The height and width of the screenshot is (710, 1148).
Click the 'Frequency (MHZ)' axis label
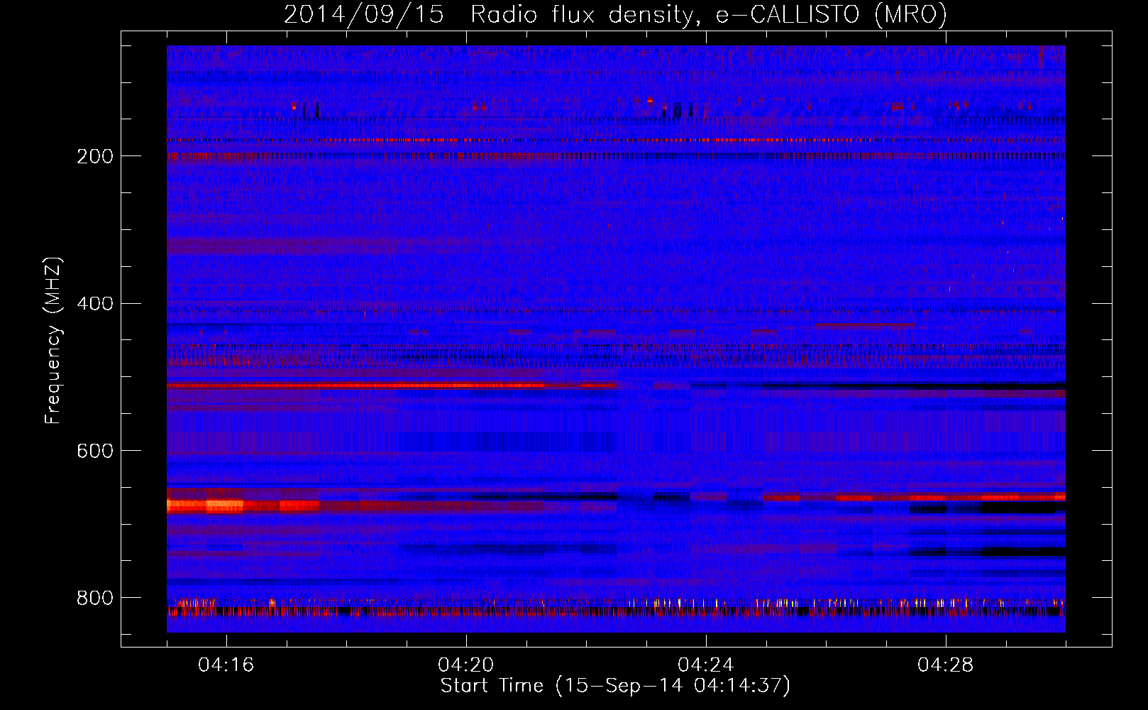point(53,340)
